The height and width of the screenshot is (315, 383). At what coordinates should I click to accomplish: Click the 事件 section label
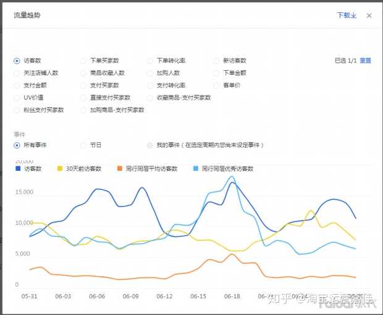click(20, 134)
